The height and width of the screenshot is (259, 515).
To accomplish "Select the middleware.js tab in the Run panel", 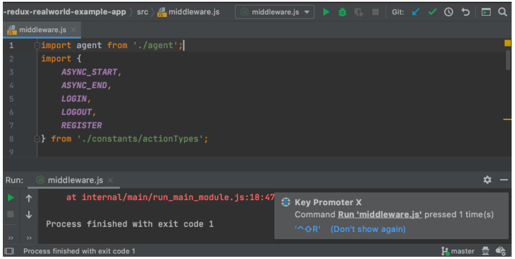I will pyautogui.click(x=75, y=180).
